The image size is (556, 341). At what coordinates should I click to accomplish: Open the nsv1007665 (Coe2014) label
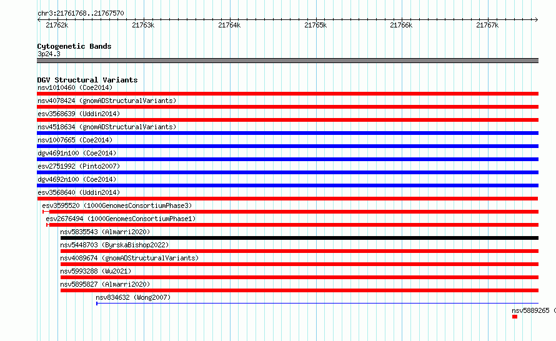point(75,140)
